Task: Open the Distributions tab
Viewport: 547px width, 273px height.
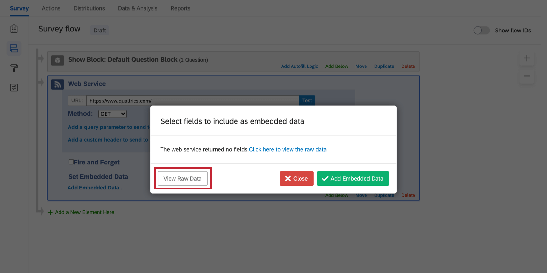Action: click(89, 8)
